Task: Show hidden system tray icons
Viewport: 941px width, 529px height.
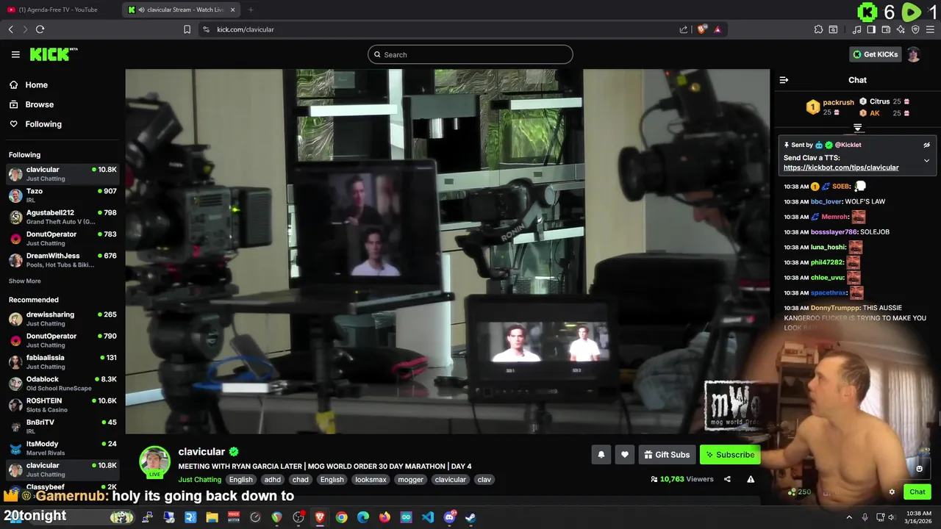Action: click(x=849, y=517)
